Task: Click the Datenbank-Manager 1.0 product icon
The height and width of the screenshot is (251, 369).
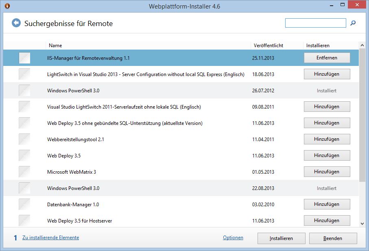Action: 24,205
